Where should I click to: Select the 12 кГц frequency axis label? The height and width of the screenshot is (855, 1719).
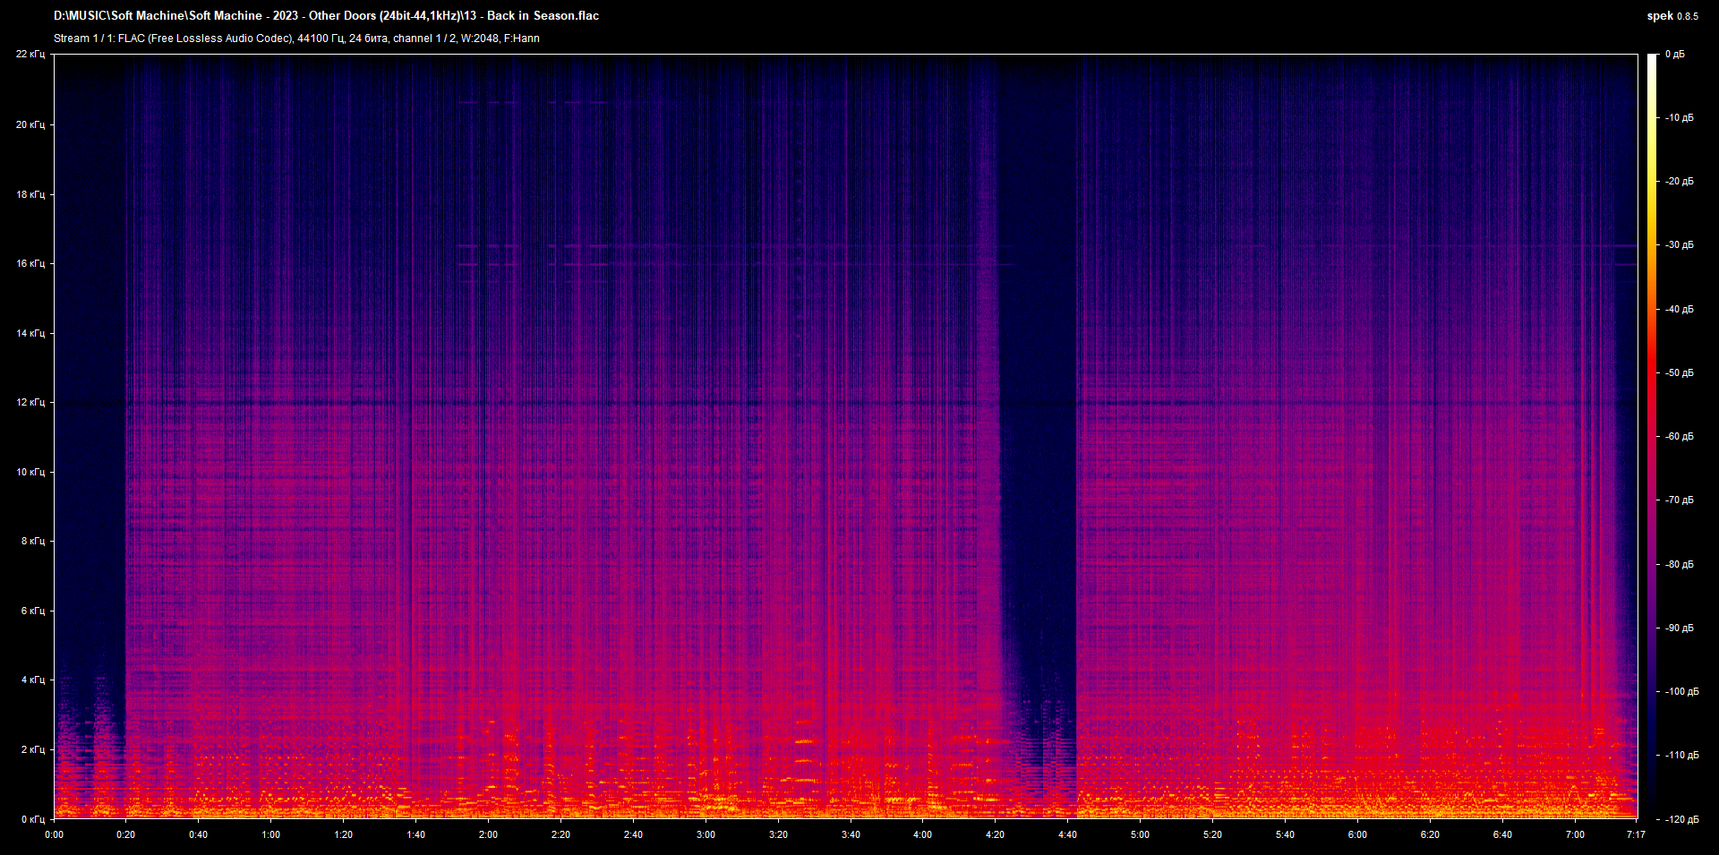coord(31,402)
